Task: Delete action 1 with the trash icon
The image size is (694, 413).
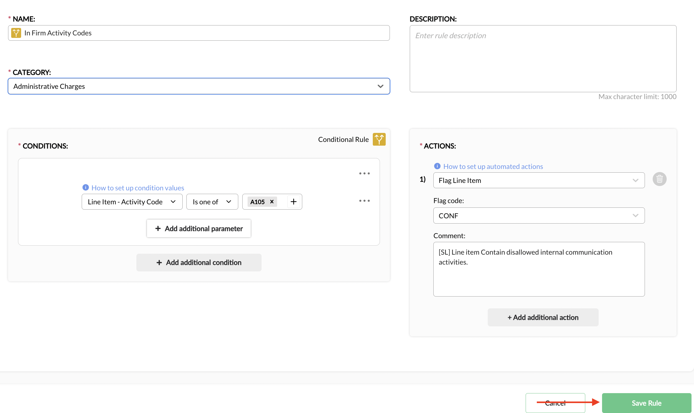Action: tap(660, 179)
